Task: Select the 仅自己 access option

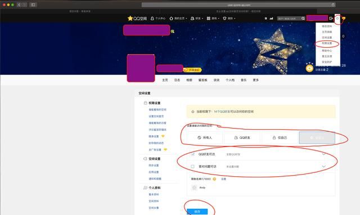Action: tap(280, 138)
